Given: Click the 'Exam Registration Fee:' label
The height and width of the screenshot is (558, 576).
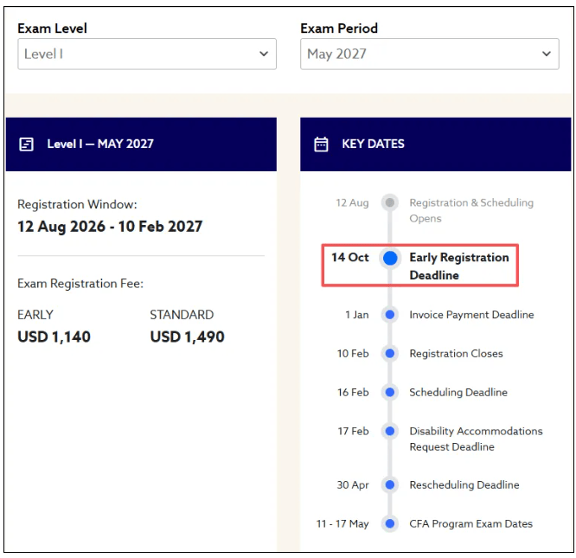Looking at the screenshot, I should coord(80,284).
